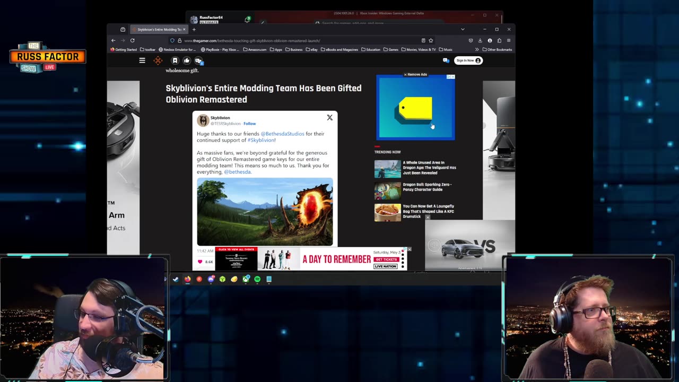Open TheGamer site hamburger menu
679x382 pixels.
tap(142, 60)
